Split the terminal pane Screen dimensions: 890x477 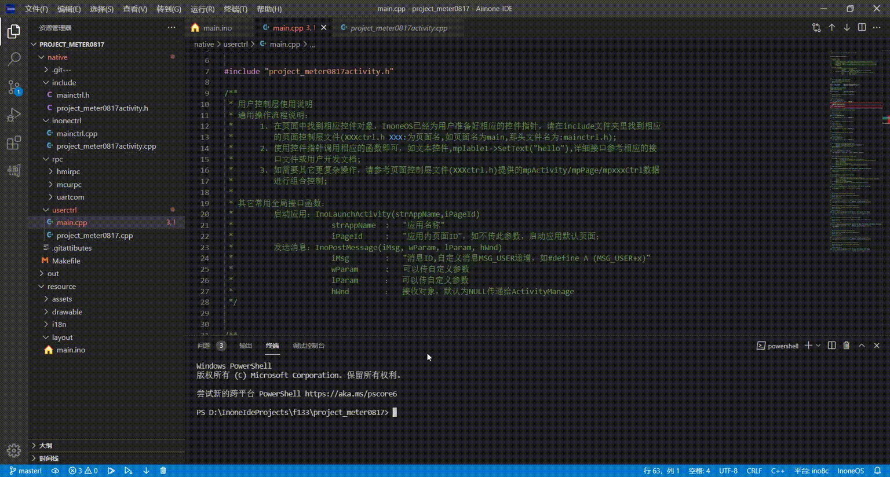tap(831, 346)
